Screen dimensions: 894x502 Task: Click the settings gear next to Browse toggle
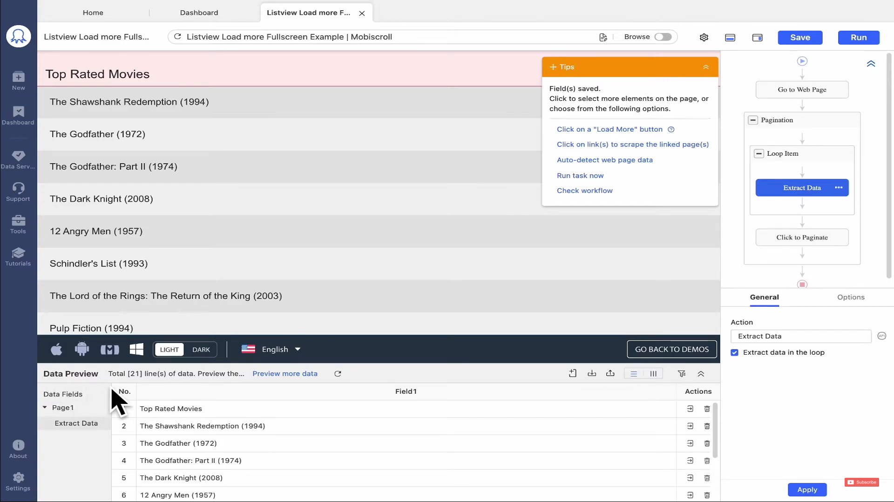click(x=704, y=38)
